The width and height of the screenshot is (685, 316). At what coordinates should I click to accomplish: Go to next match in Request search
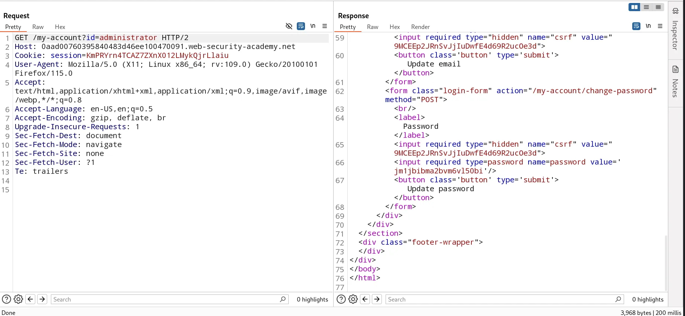coord(42,299)
